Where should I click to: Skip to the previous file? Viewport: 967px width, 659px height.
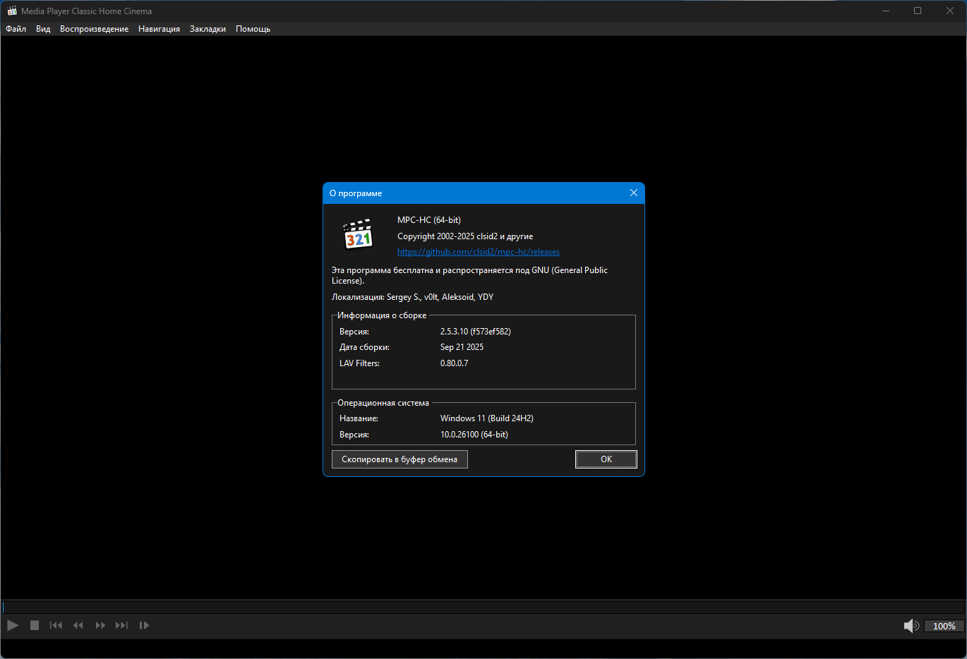tap(56, 625)
